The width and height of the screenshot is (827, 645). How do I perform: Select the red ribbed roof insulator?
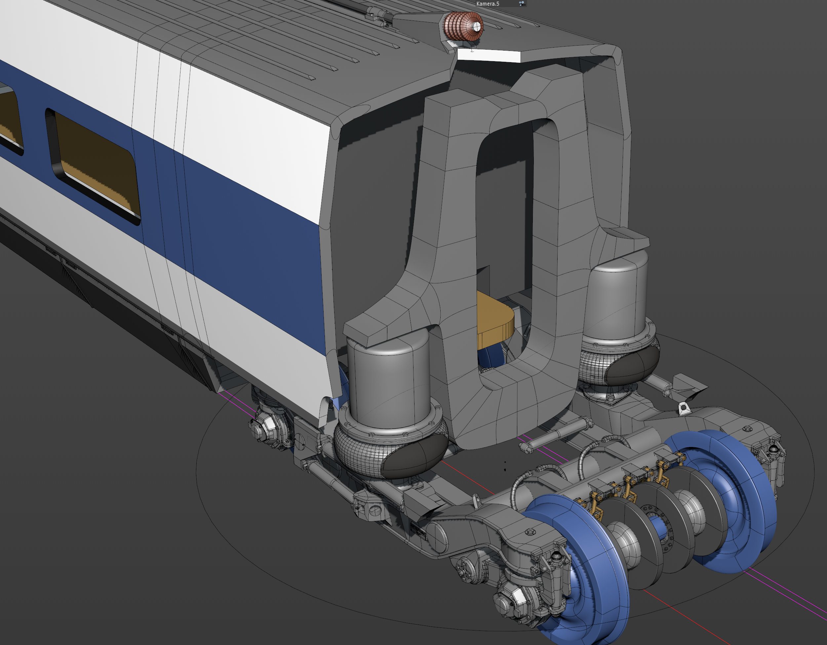coord(463,26)
